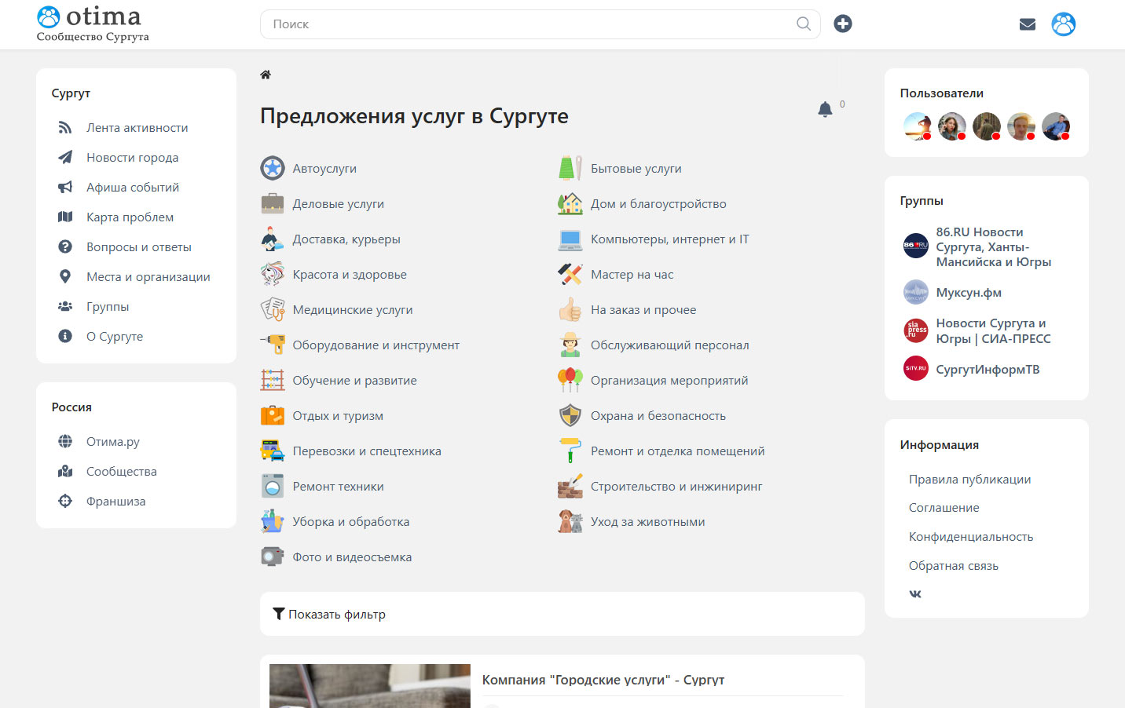Open Группы in sidebar menu
This screenshot has height=708, width=1125.
(x=108, y=306)
